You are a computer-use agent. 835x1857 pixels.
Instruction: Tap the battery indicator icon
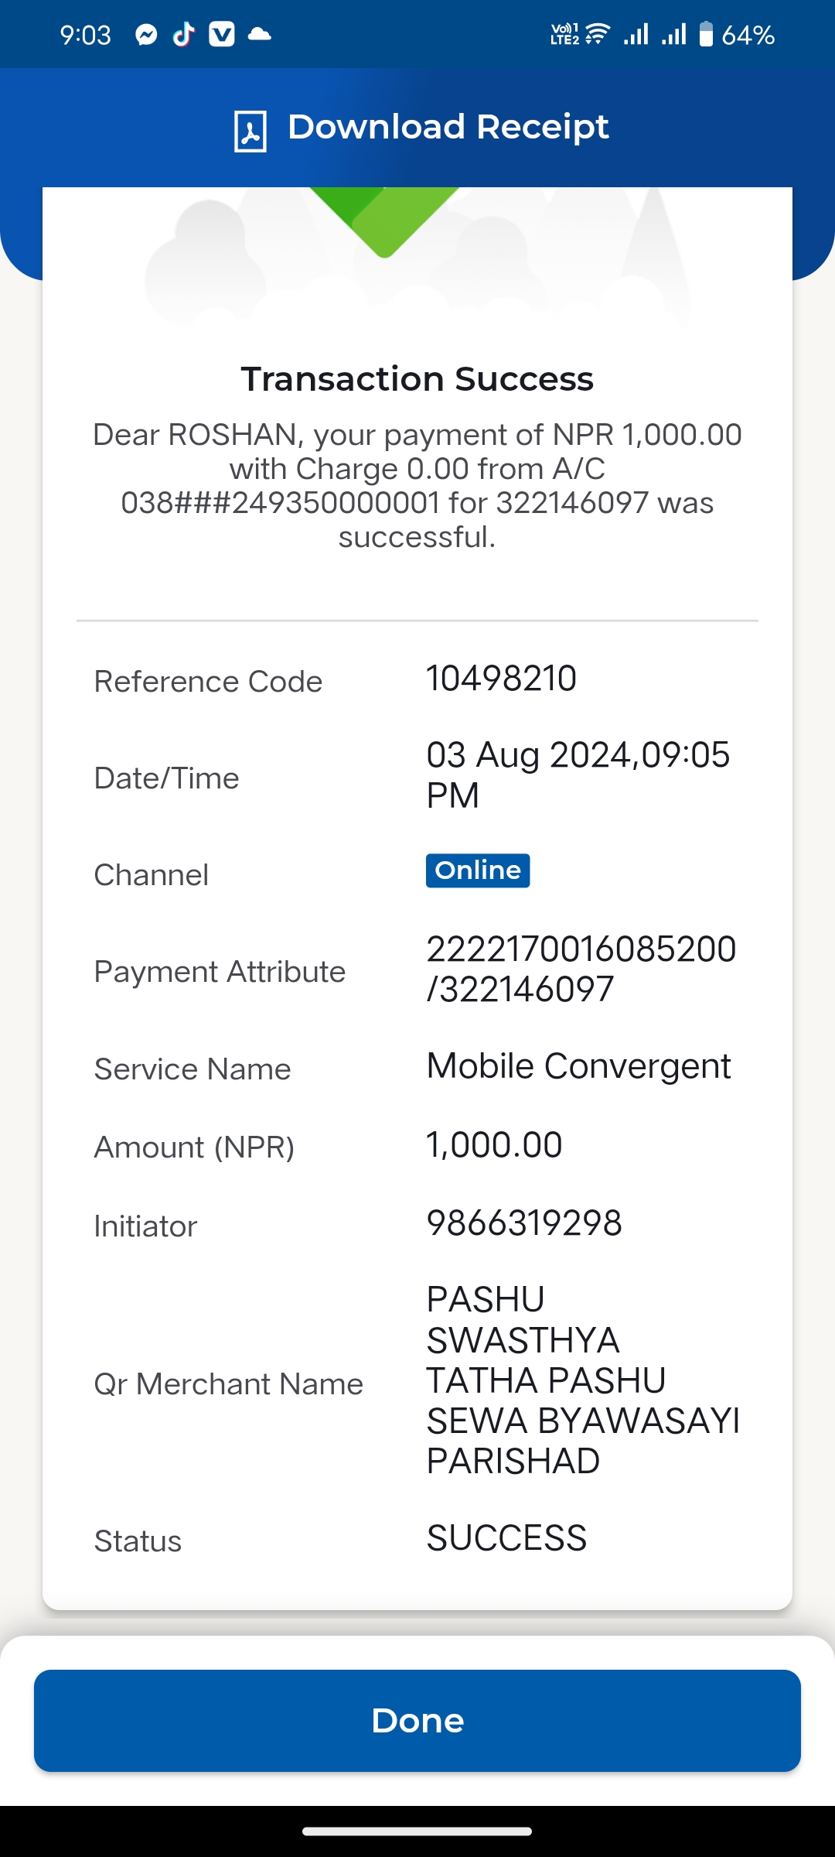click(x=706, y=35)
